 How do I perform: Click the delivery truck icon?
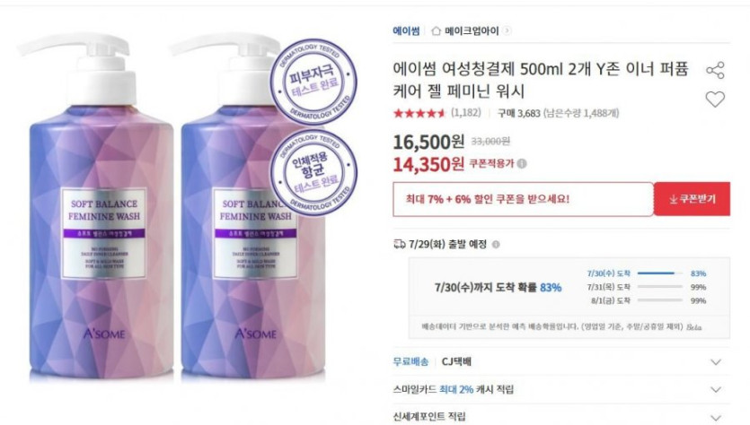(399, 245)
